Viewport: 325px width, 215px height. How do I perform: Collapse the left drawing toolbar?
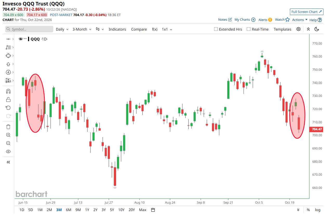(8, 162)
